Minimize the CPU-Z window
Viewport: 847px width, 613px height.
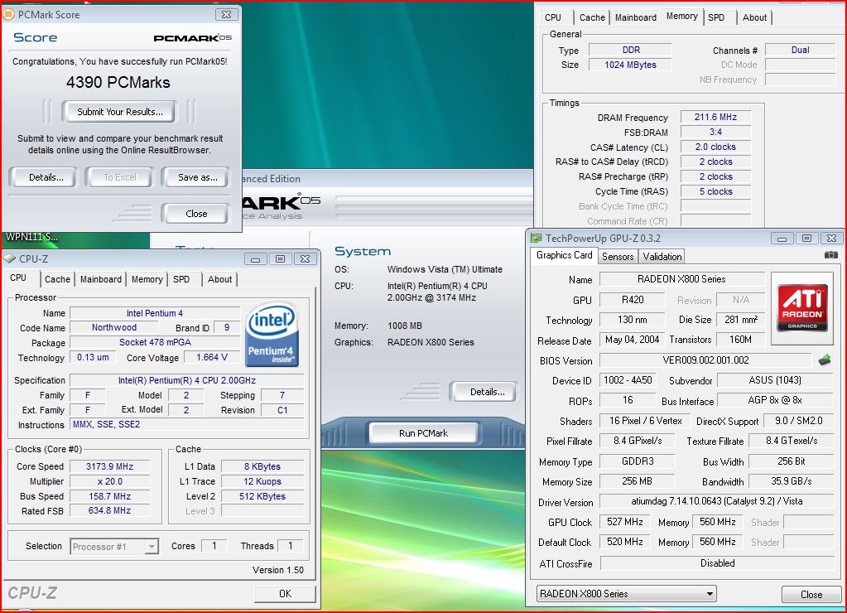(256, 259)
